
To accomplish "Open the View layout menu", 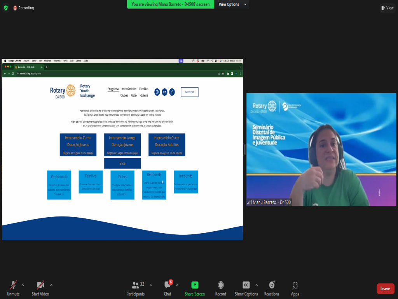I will tap(388, 8).
